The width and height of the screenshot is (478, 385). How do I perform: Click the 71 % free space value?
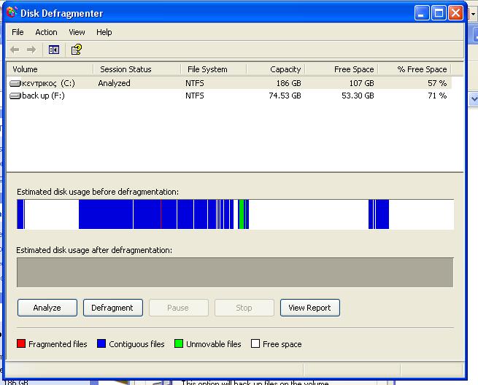437,96
